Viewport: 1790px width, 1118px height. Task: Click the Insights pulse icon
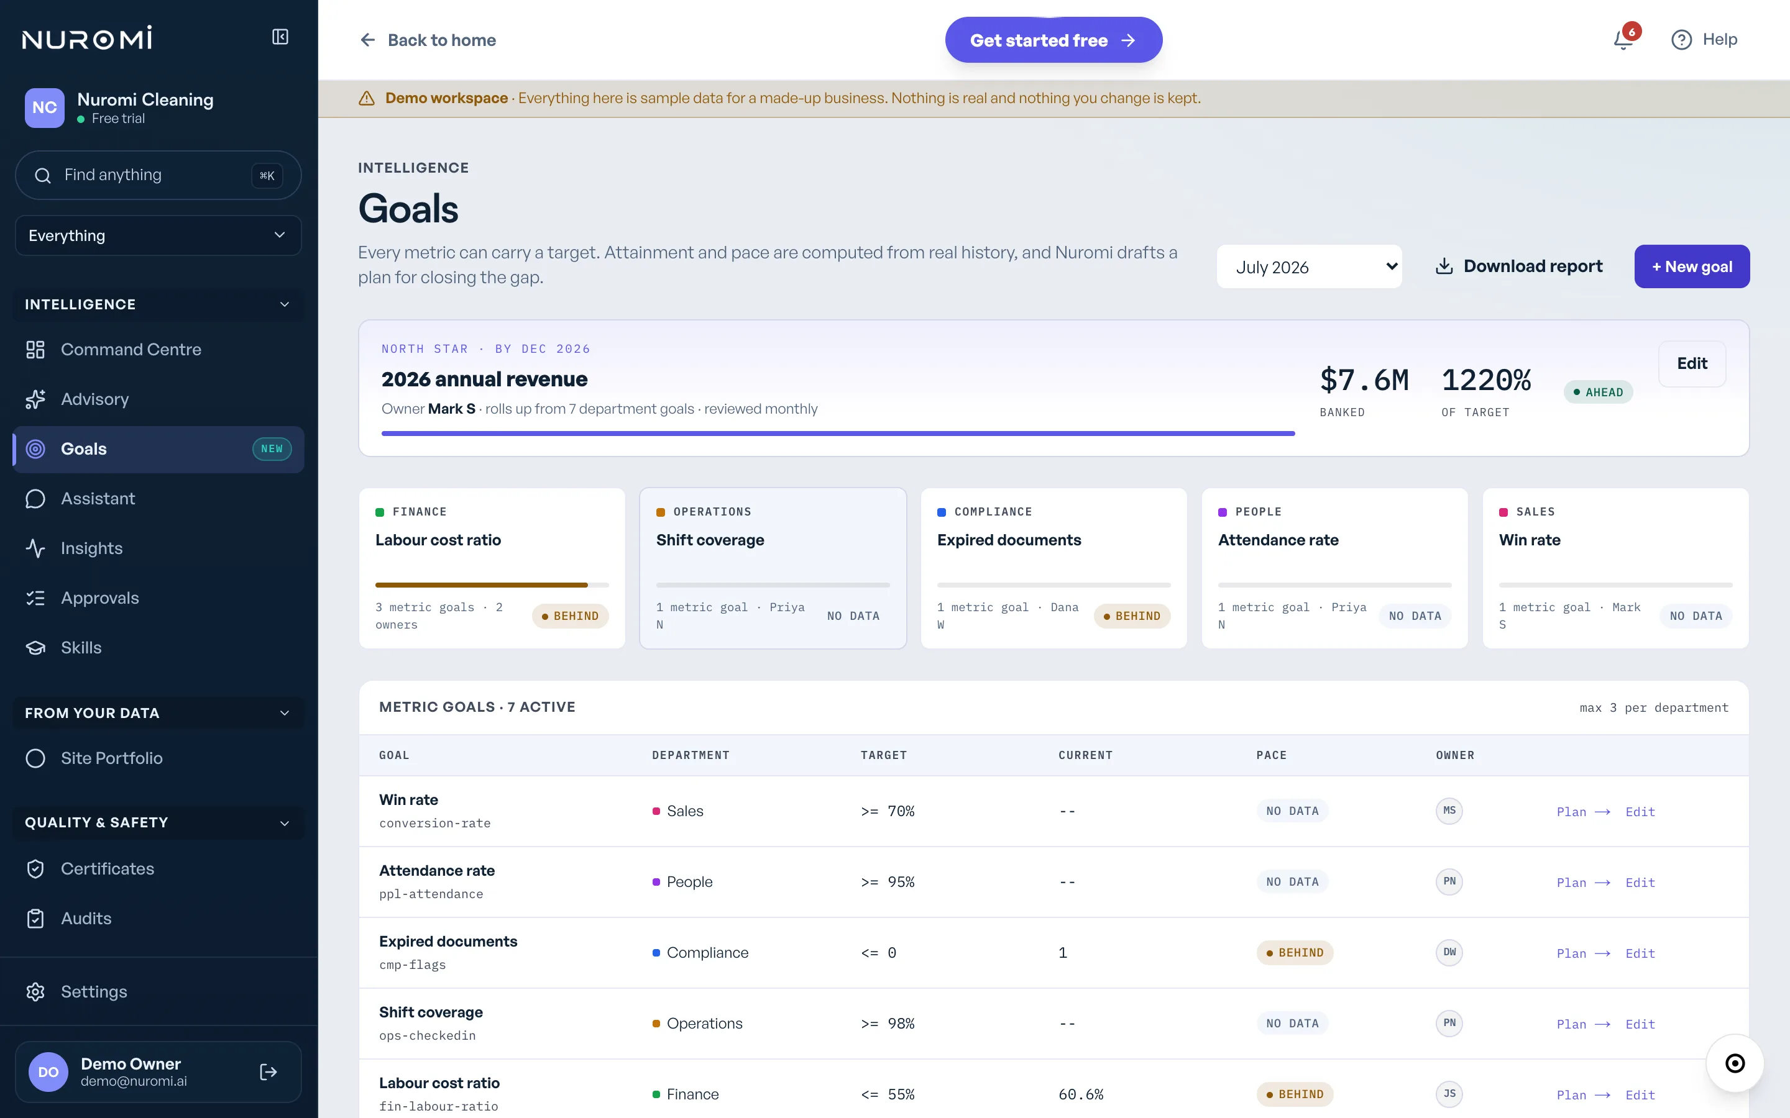coord(35,548)
